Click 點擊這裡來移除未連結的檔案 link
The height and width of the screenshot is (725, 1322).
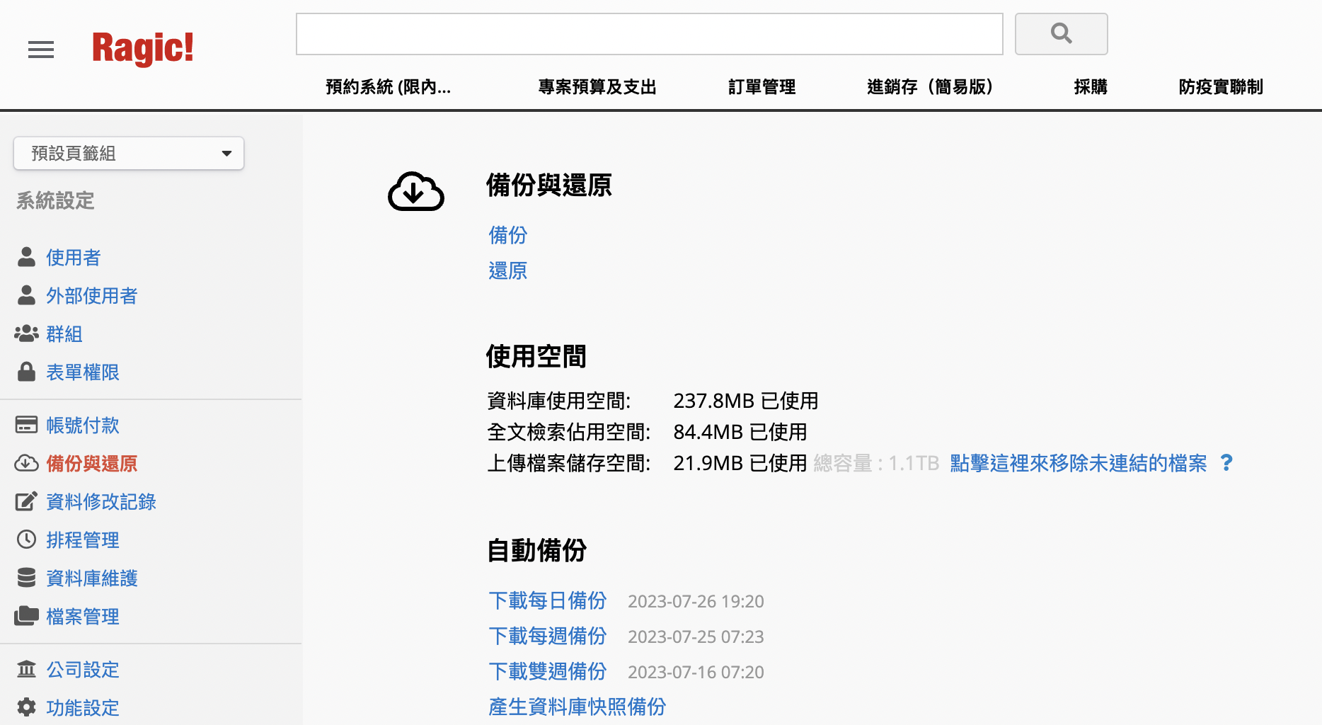point(1079,463)
